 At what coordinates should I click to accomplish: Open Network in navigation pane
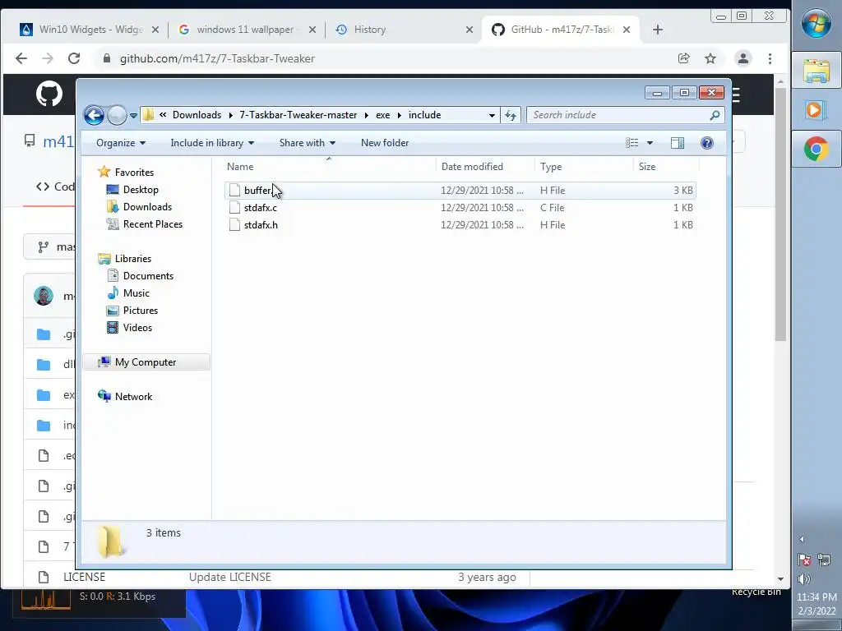133,397
